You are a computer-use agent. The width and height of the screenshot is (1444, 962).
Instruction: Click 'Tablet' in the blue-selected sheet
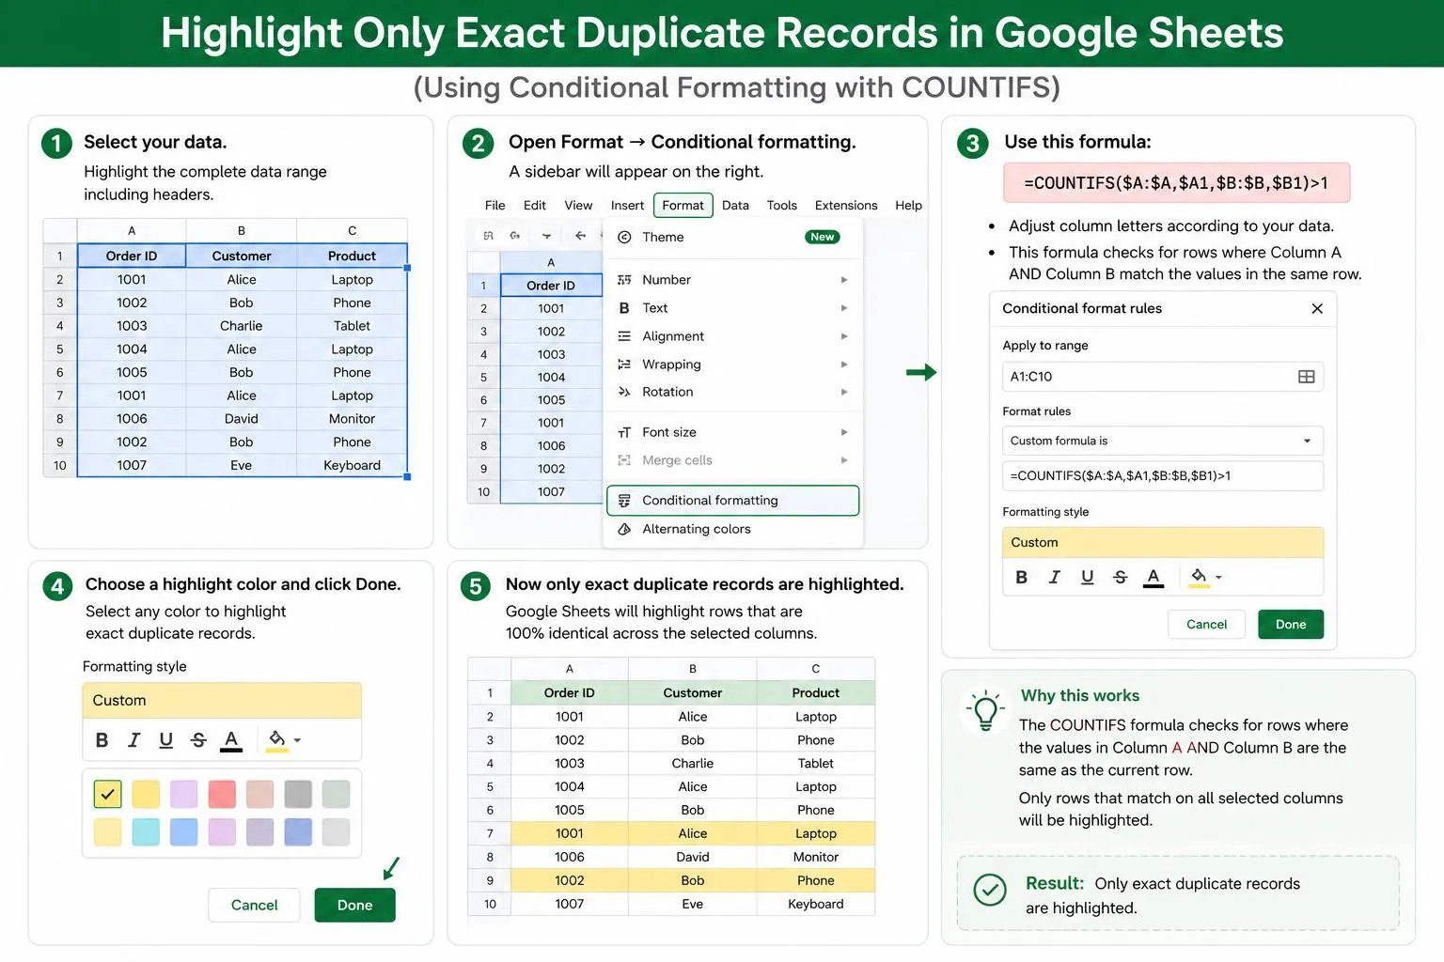click(x=353, y=326)
